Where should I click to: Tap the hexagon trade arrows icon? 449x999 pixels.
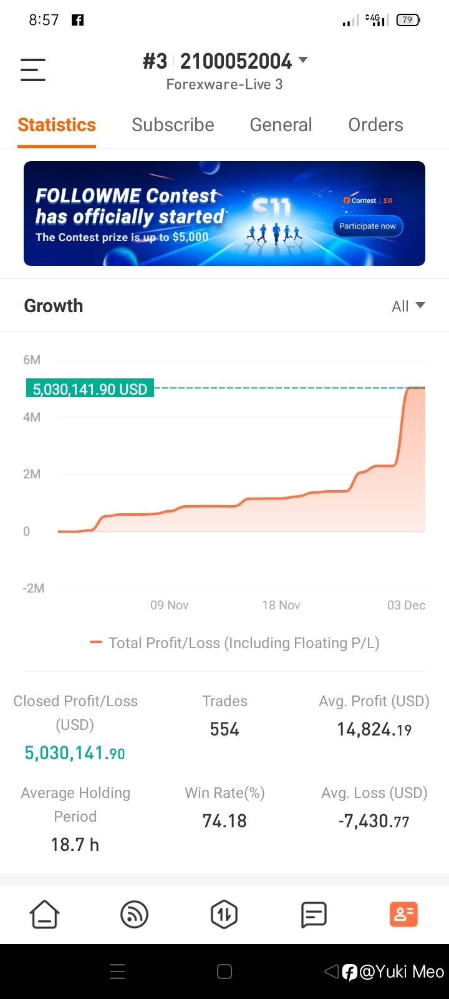tap(224, 915)
